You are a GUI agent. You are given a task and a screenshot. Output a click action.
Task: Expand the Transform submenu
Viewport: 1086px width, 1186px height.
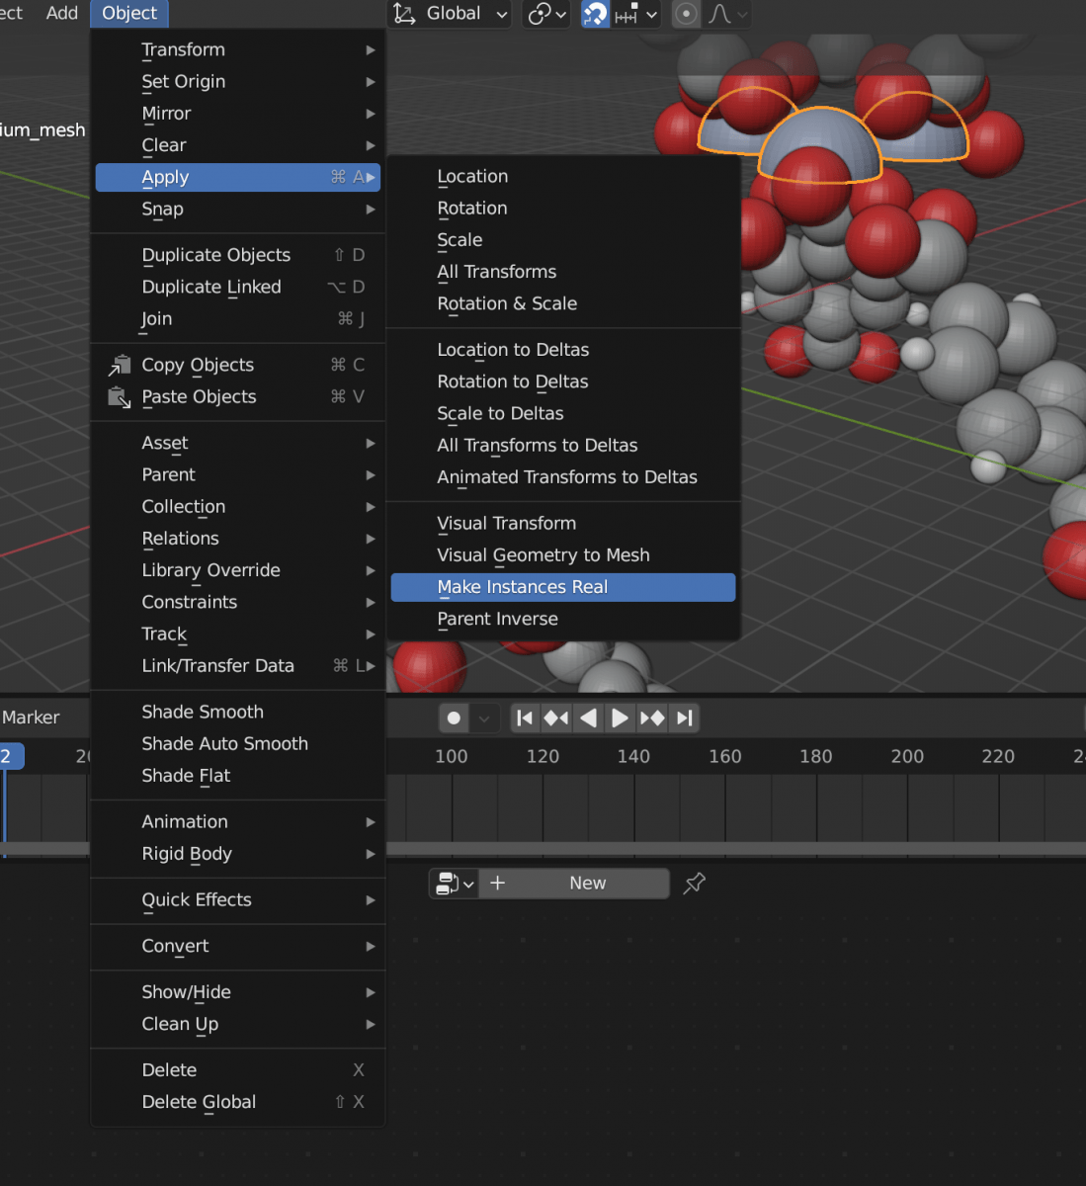pos(238,49)
